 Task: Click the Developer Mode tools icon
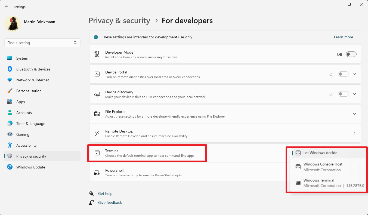point(97,54)
